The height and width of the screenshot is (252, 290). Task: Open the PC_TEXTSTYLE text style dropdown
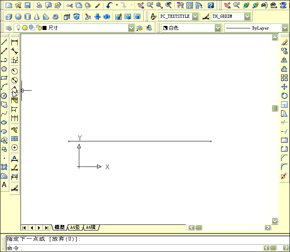coord(195,17)
